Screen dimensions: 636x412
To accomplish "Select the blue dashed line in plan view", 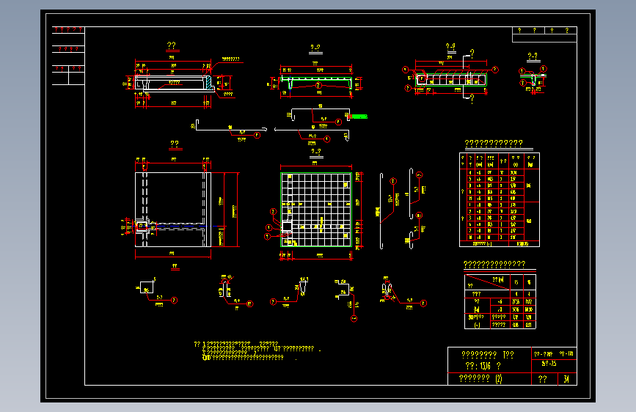I will click(x=182, y=226).
